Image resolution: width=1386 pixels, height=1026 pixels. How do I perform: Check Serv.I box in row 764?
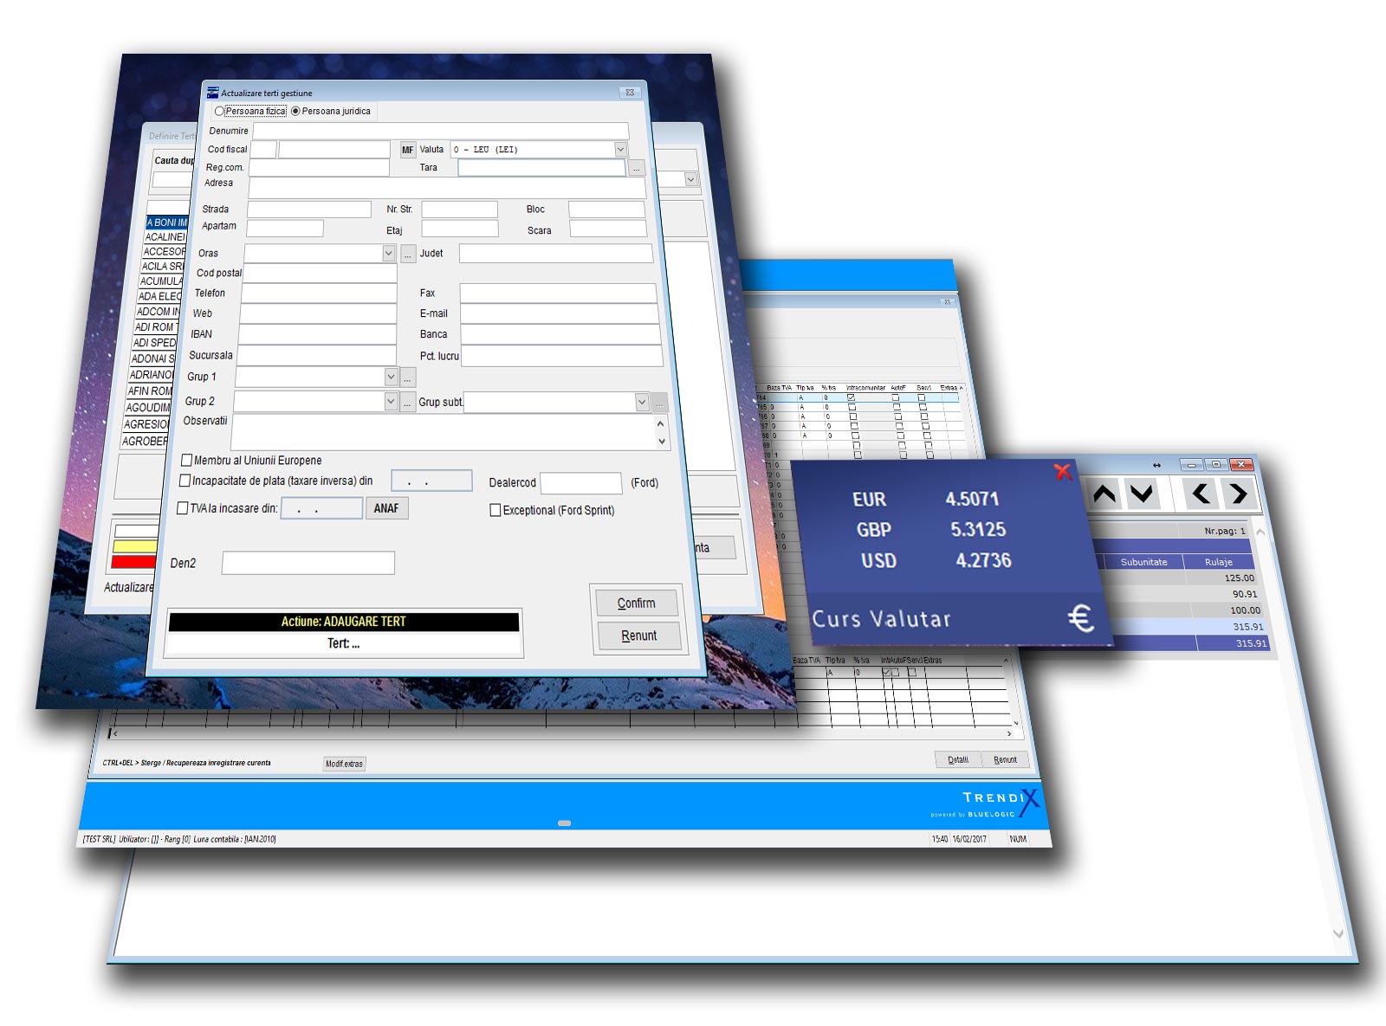click(x=922, y=397)
